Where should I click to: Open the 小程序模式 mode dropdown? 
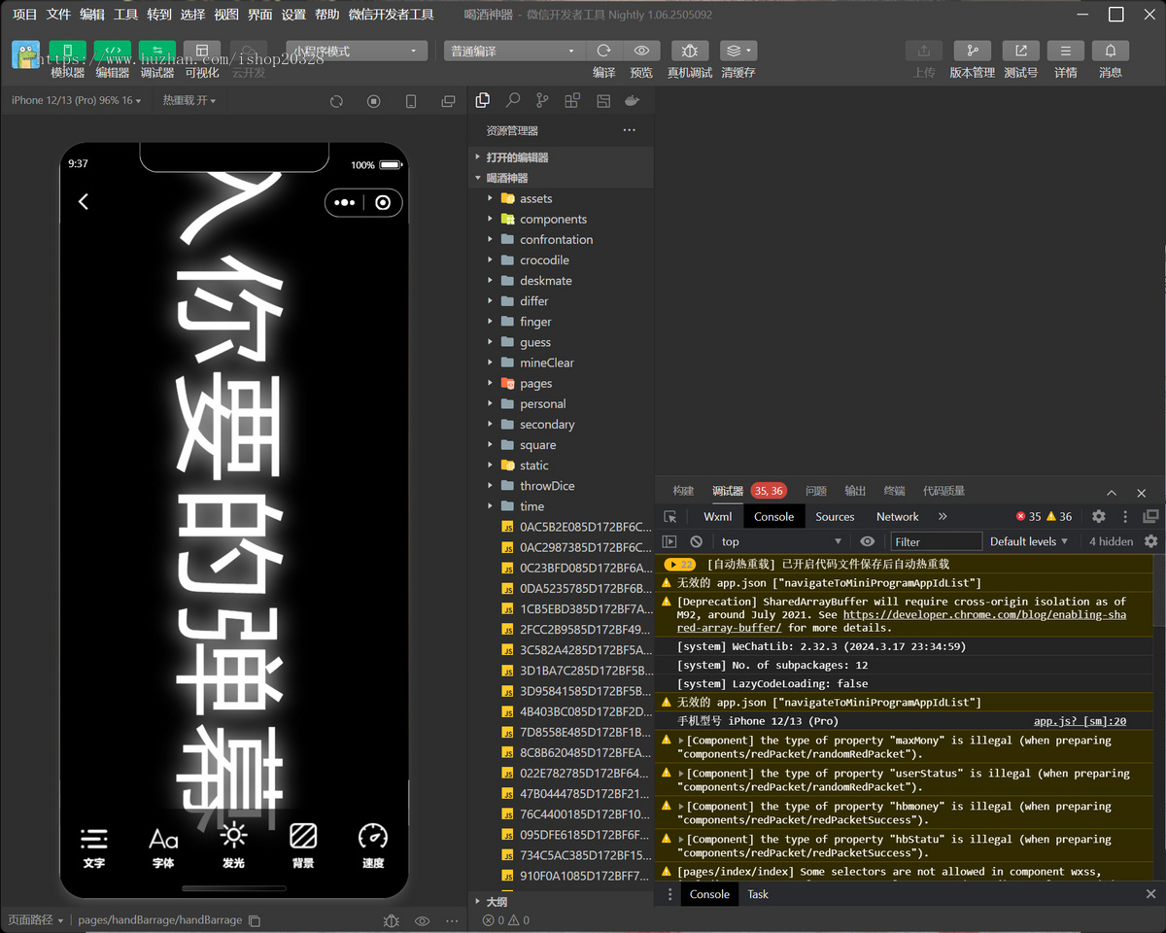357,52
